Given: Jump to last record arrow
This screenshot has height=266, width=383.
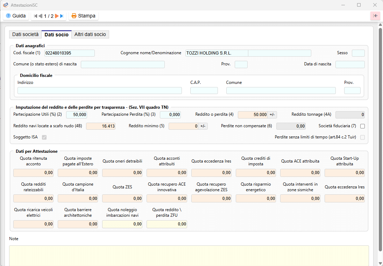Looking at the screenshot, I should [x=62, y=16].
